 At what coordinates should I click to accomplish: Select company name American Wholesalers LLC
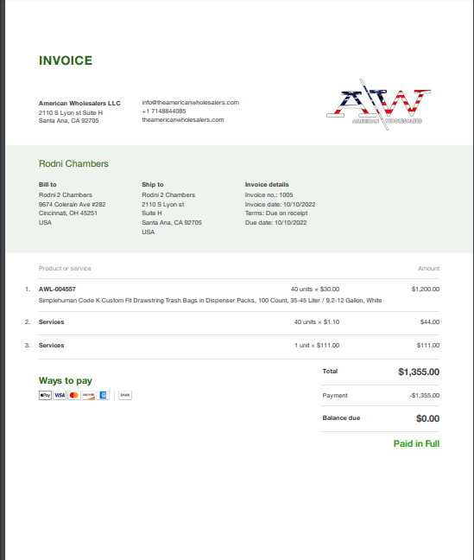79,103
